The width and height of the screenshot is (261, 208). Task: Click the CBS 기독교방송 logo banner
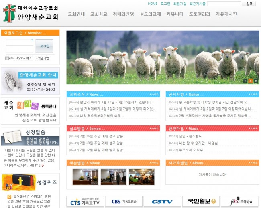point(124,201)
